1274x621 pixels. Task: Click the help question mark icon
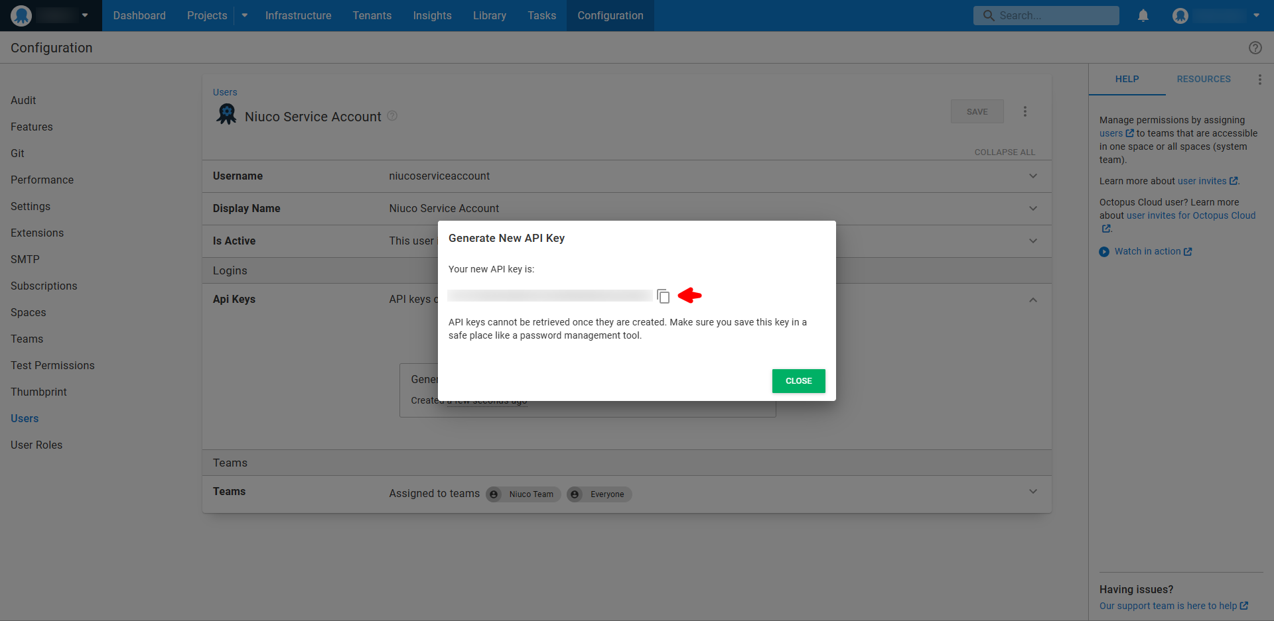[x=1255, y=48]
